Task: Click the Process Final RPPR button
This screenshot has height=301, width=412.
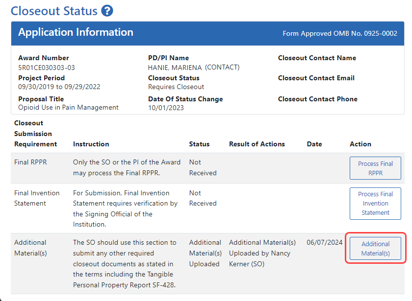Action: [x=375, y=168]
